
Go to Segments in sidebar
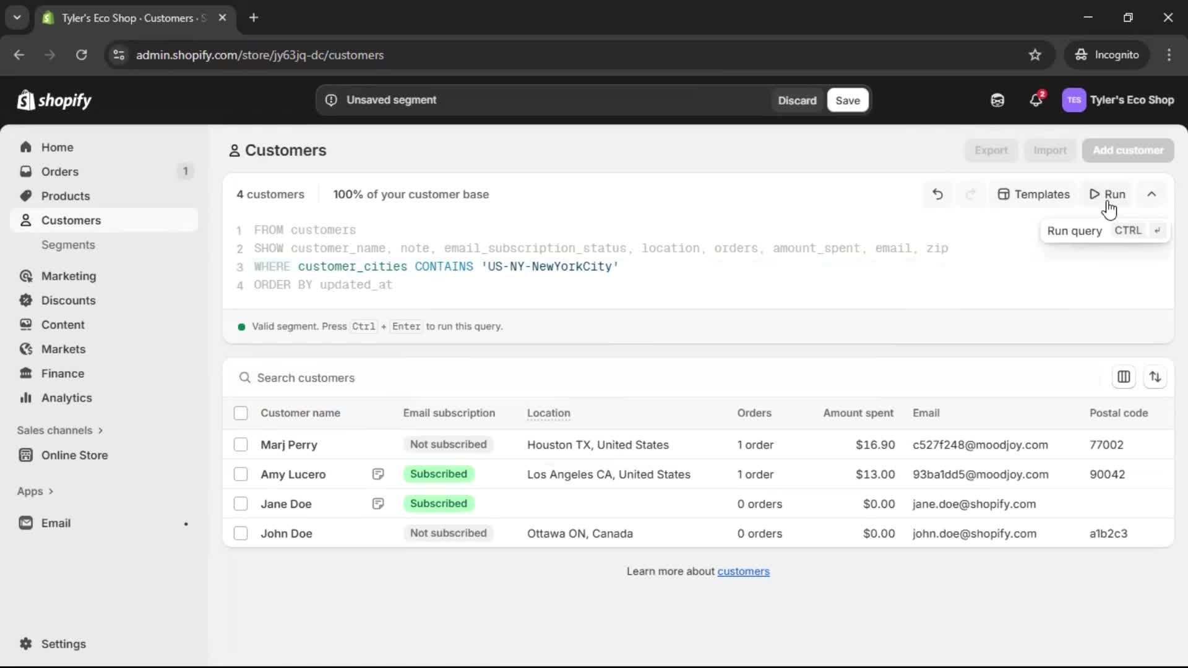click(x=68, y=245)
